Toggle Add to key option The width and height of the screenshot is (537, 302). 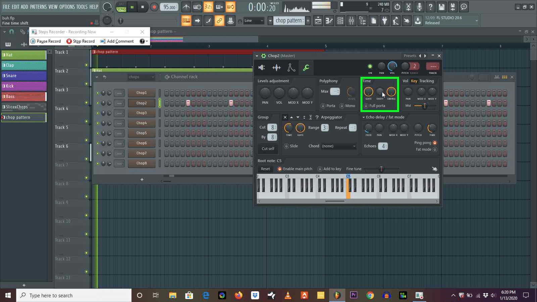point(329,169)
